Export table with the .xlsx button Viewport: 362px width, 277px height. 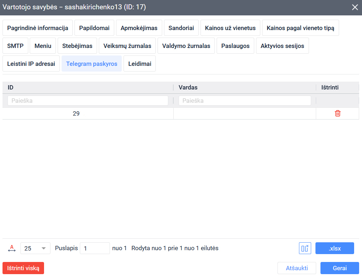pyautogui.click(x=334, y=248)
